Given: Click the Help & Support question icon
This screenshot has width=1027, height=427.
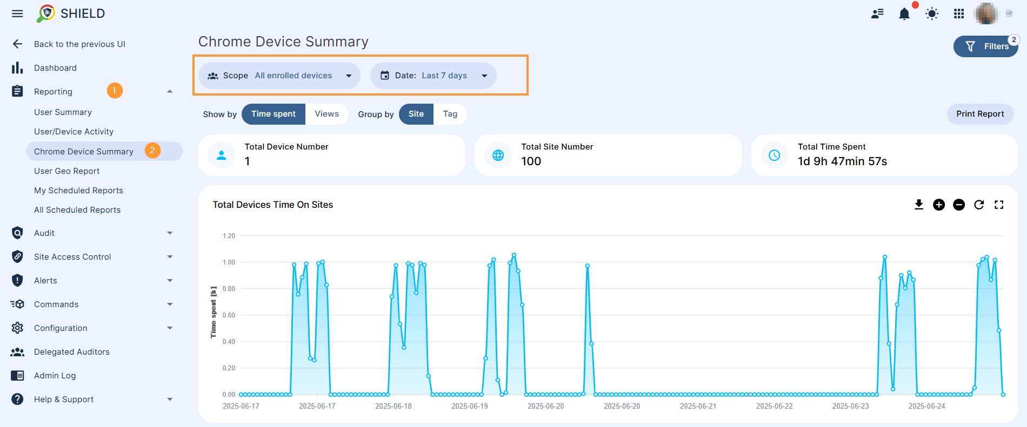Looking at the screenshot, I should click(x=17, y=399).
